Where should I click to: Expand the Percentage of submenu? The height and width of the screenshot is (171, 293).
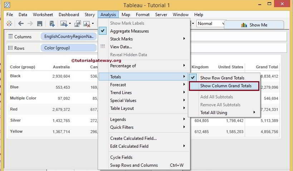184,65
